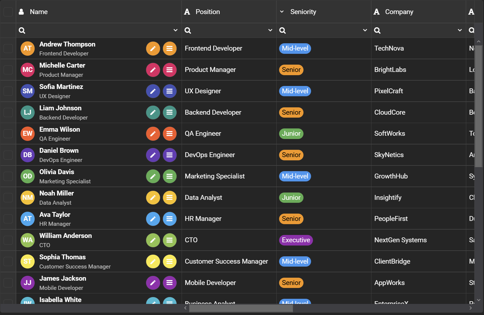Click the Executive seniority badge
Viewport: 484px width, 315px height.
[x=296, y=240]
